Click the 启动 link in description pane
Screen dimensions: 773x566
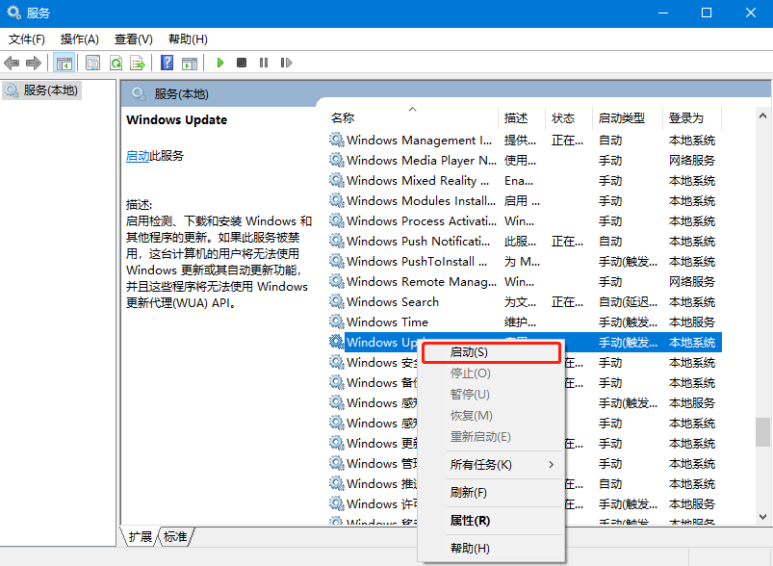coord(138,156)
